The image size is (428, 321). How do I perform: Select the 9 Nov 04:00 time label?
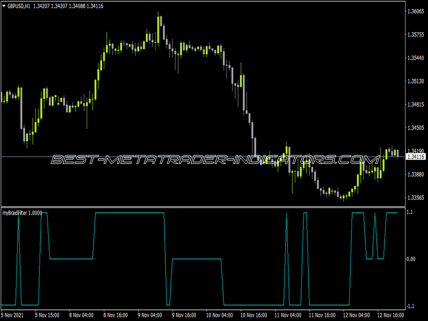[150, 315]
